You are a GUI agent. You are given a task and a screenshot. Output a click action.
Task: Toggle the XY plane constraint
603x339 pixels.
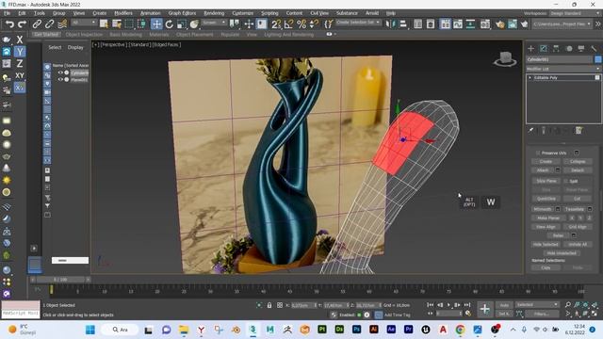coord(19,75)
